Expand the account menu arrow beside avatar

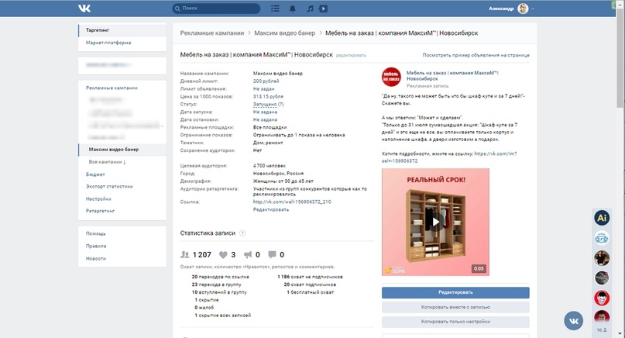(533, 9)
